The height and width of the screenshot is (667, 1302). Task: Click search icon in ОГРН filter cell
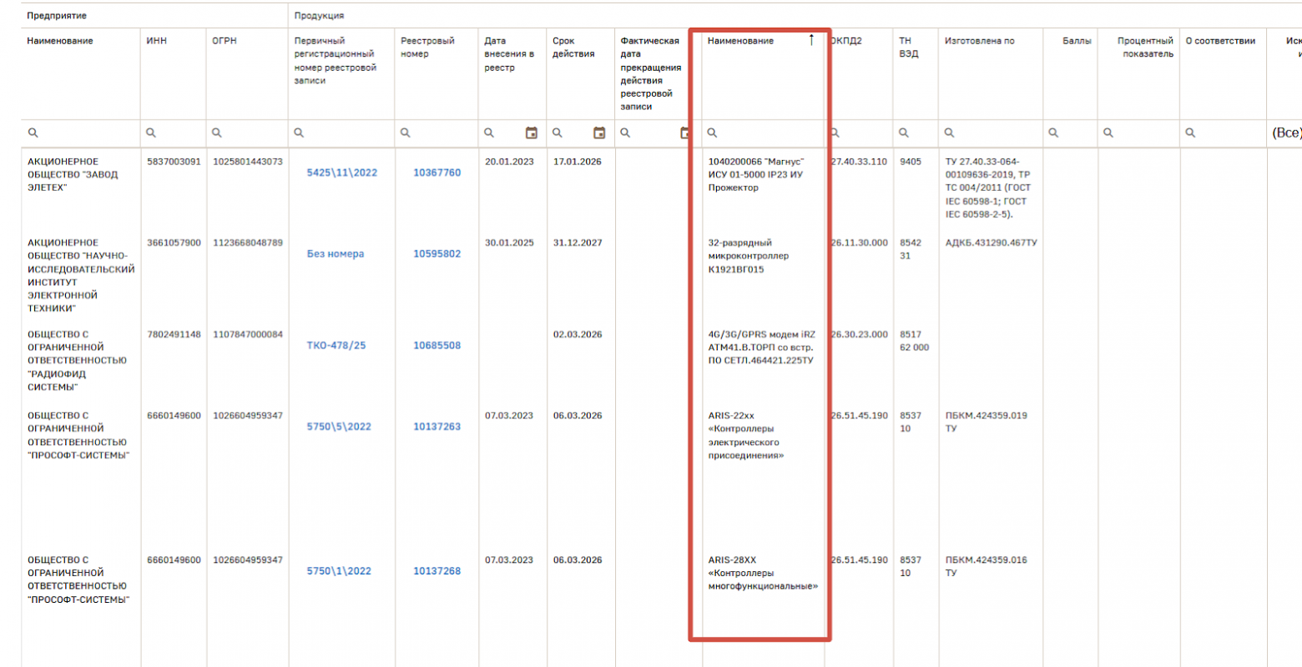point(216,133)
